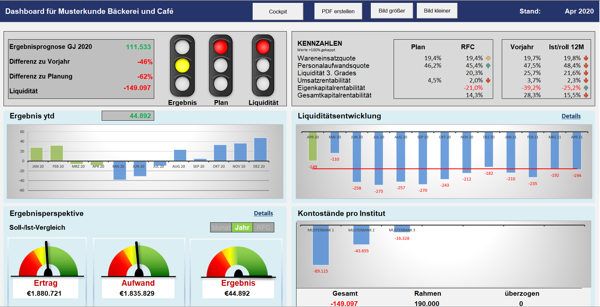Open Details link for Liquiditätsentwicklung
Screen dimensions: 600x307
pyautogui.click(x=571, y=116)
